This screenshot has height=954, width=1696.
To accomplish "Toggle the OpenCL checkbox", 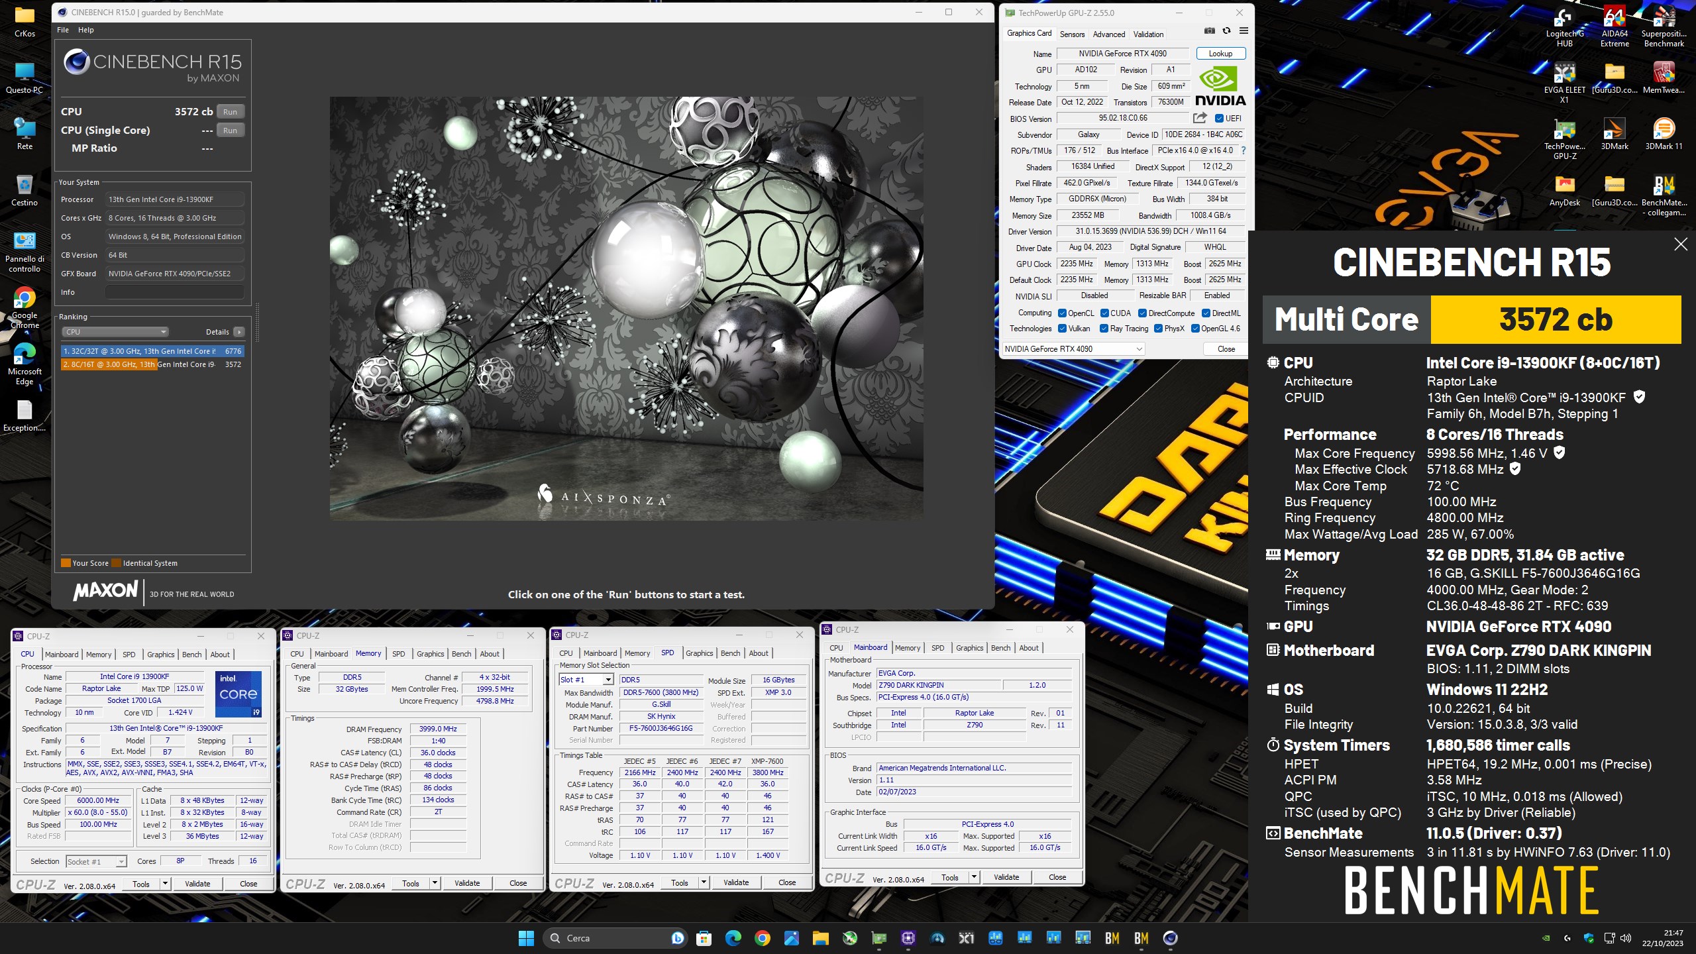I will coord(1062,313).
